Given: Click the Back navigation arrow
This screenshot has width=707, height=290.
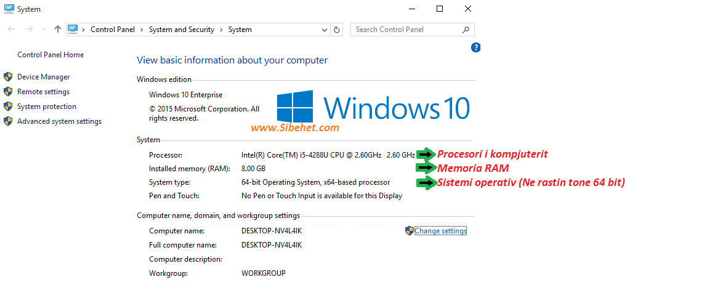Looking at the screenshot, I should (12, 30).
